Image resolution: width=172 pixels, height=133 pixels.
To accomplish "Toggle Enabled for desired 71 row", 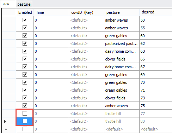I will (25, 90).
